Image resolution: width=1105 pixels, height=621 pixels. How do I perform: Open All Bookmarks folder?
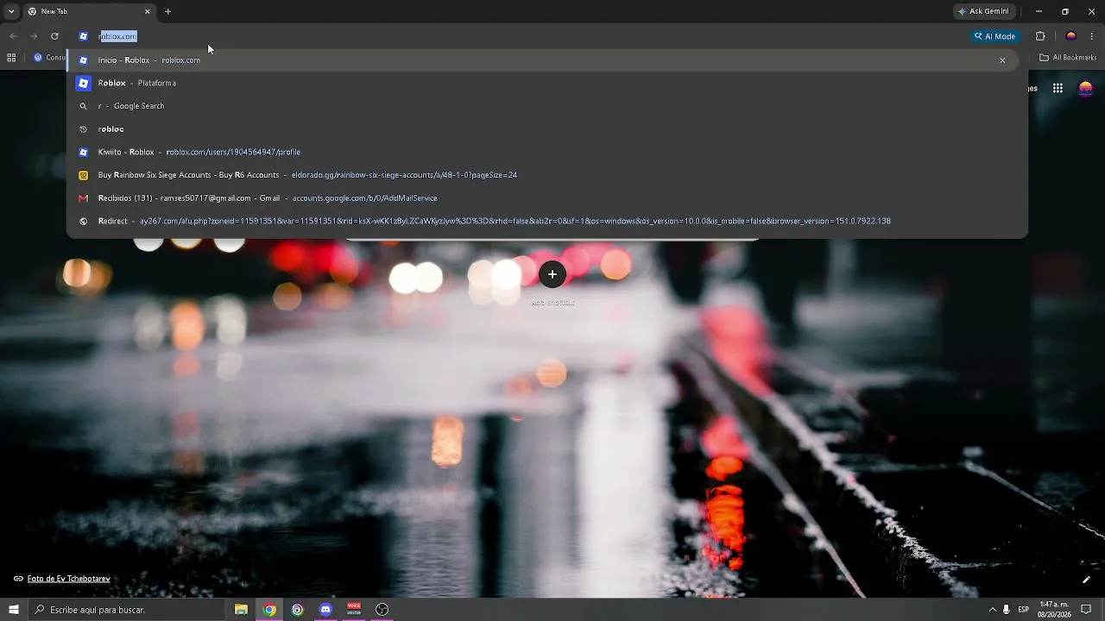point(1068,58)
